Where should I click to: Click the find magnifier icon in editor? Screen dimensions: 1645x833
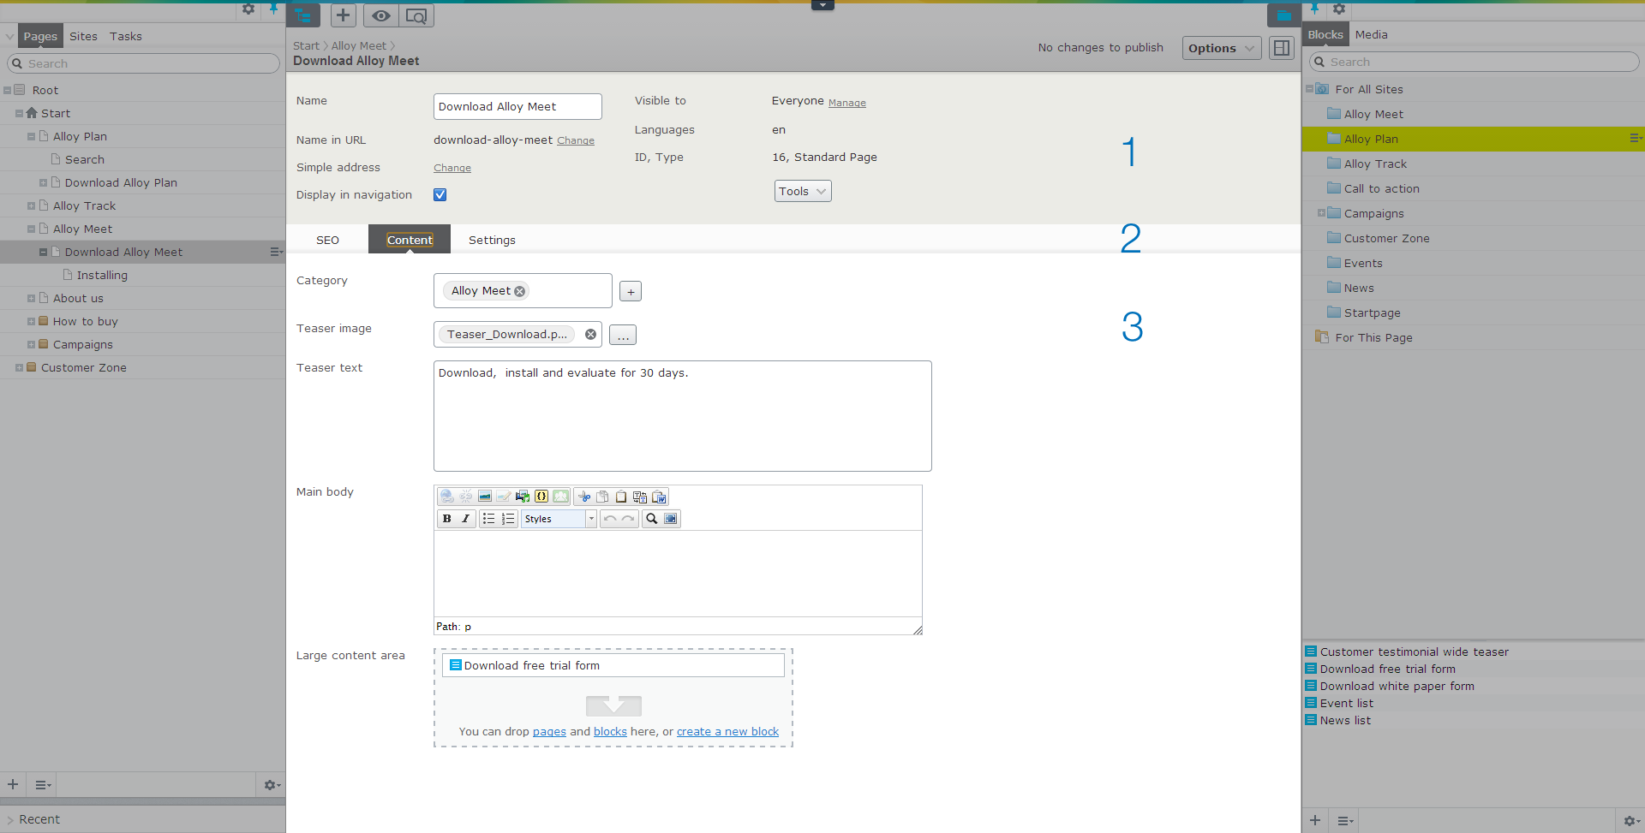coord(652,519)
